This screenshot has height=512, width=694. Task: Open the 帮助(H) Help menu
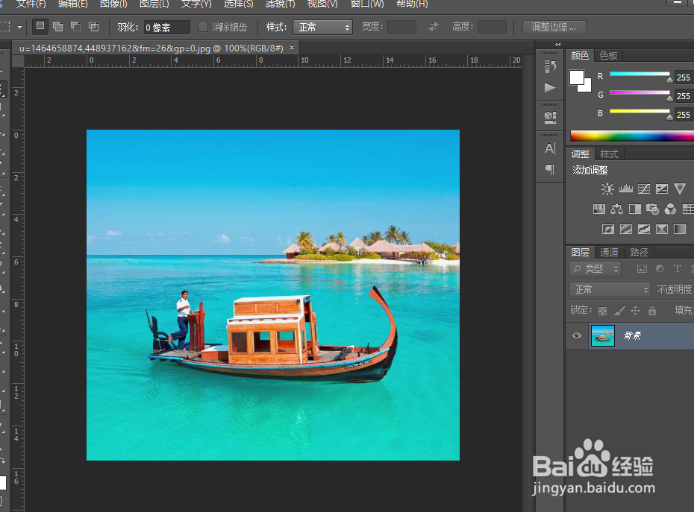[412, 4]
